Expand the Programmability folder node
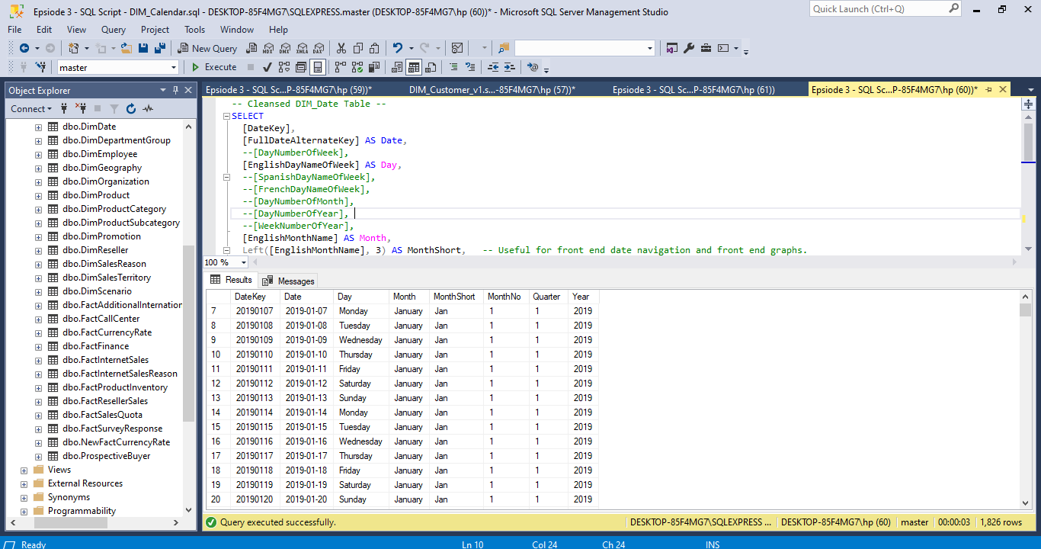The height and width of the screenshot is (549, 1041). click(24, 511)
